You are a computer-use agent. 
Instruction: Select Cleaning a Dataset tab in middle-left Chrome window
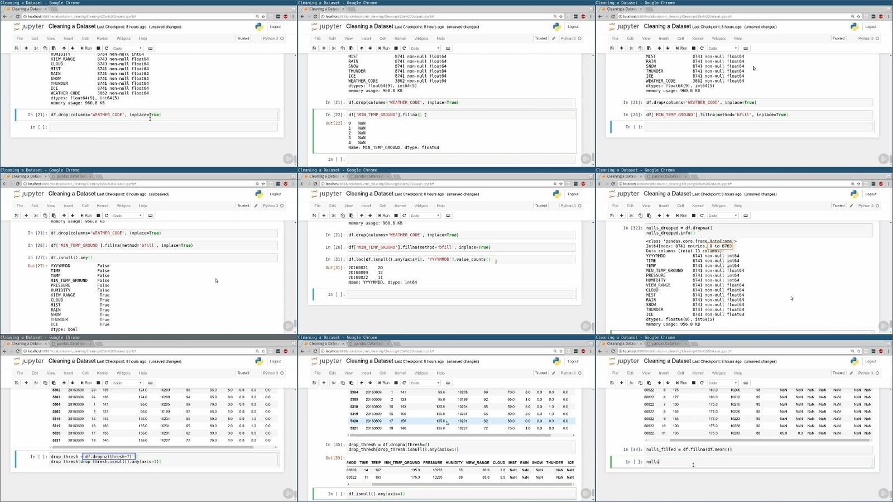tap(27, 176)
